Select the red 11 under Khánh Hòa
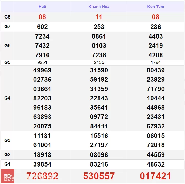 tap(99, 17)
